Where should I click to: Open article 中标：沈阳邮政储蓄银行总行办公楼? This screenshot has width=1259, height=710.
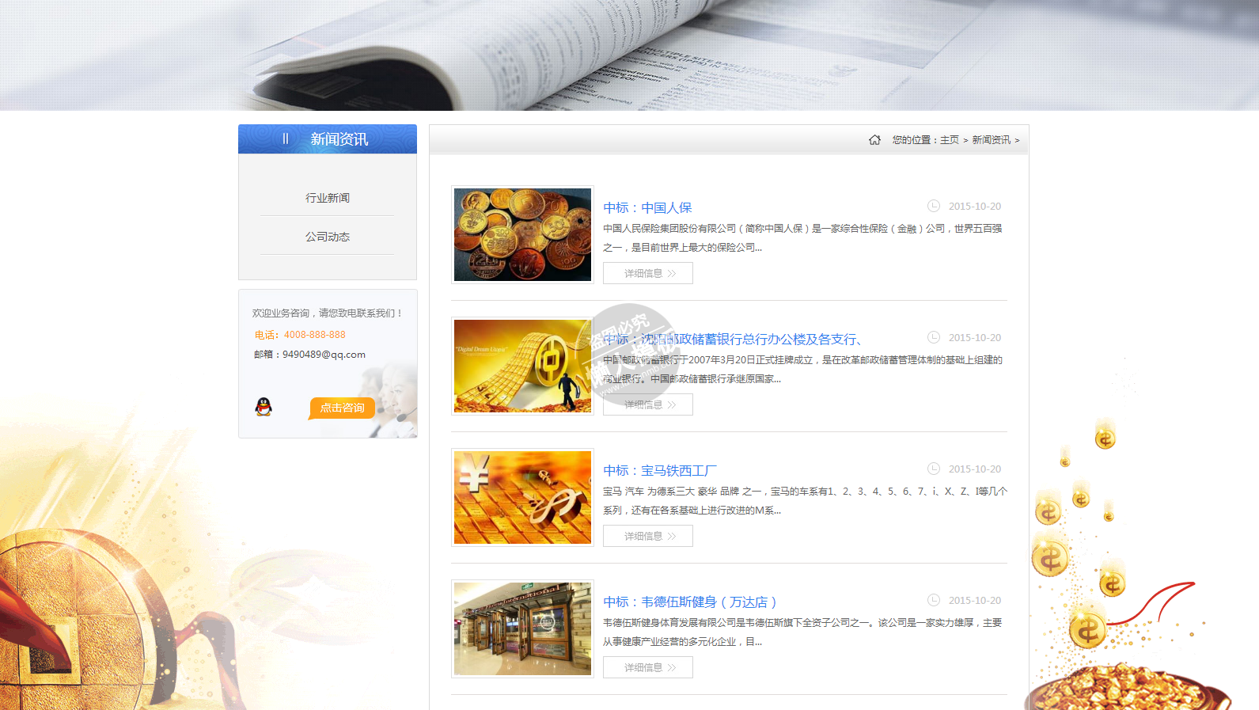pyautogui.click(x=732, y=339)
